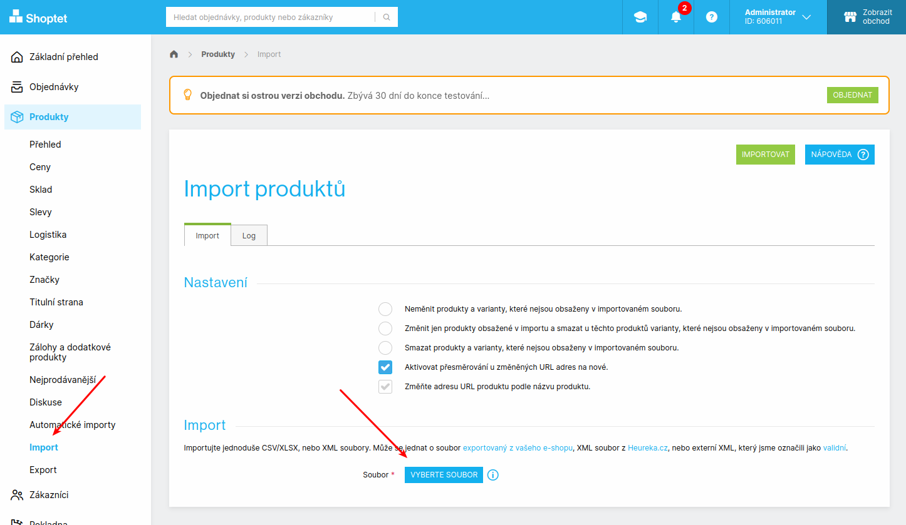Click the question mark help icon
Image resolution: width=906 pixels, height=525 pixels.
[712, 18]
